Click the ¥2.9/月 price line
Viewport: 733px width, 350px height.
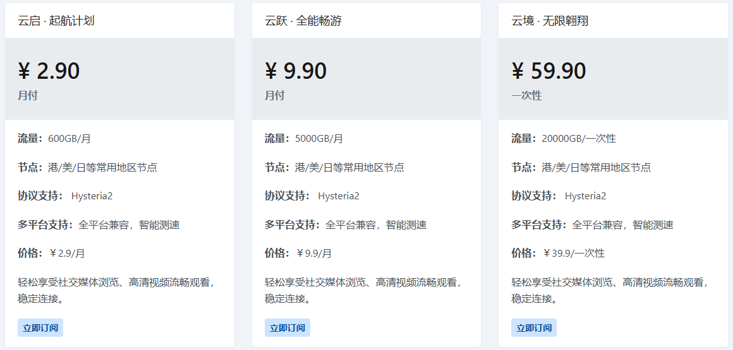68,254
